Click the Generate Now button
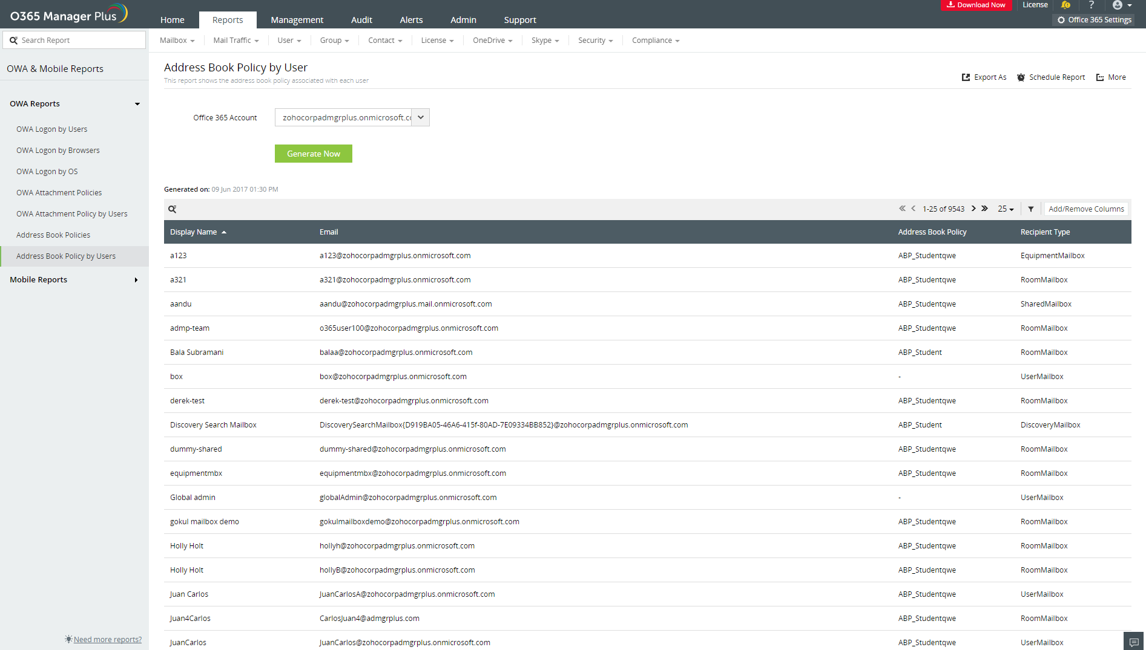 [x=313, y=154]
